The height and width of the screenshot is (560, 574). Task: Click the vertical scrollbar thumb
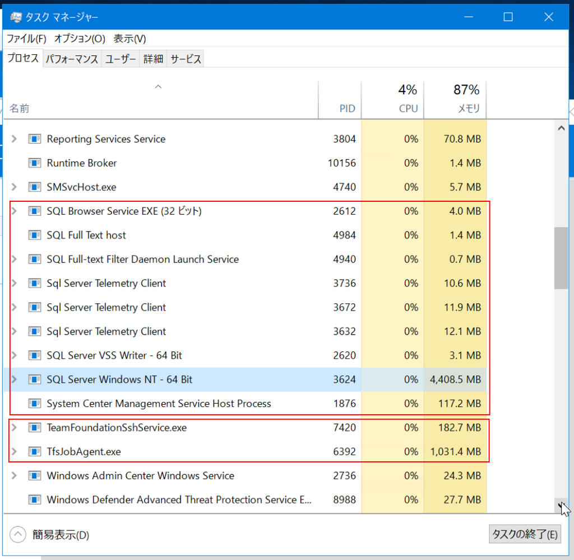[561, 258]
